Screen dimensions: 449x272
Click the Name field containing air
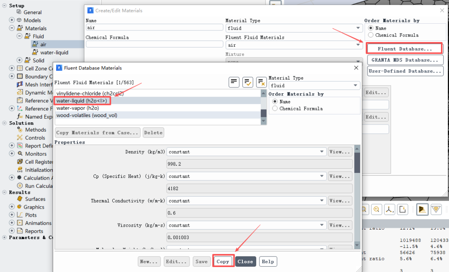154,27
